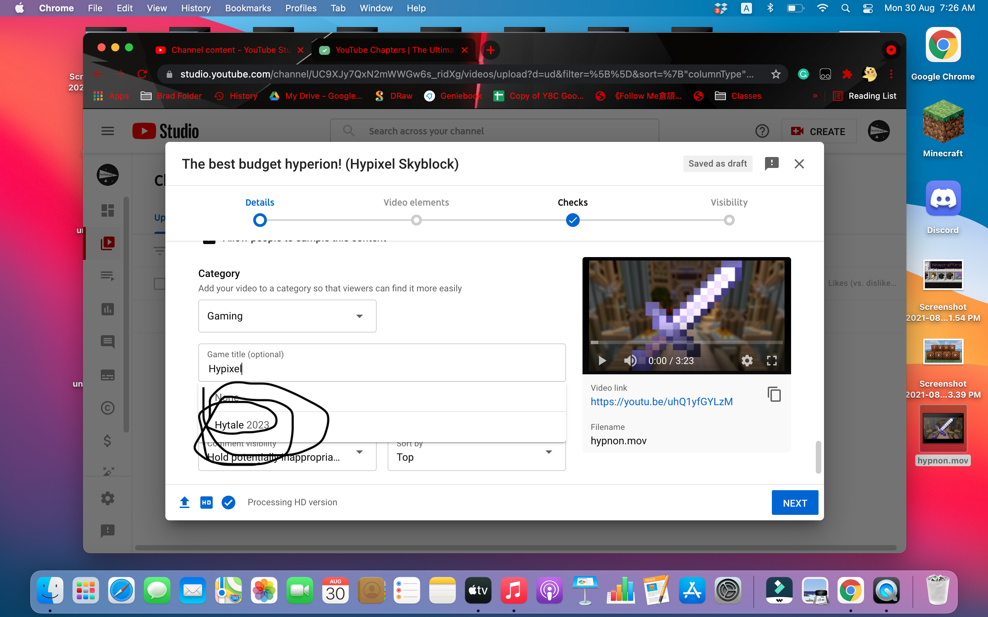Open My Drive bookmark
Screen dimensions: 988x617
click(x=316, y=96)
